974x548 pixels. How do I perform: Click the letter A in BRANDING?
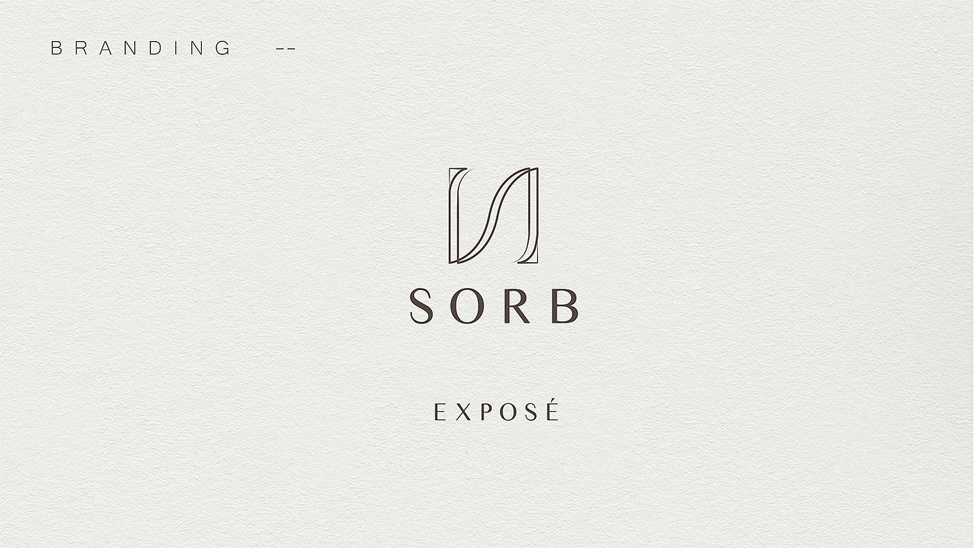coord(105,48)
